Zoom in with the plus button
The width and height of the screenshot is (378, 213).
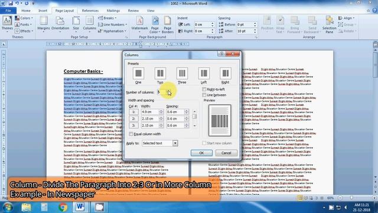coord(374,198)
